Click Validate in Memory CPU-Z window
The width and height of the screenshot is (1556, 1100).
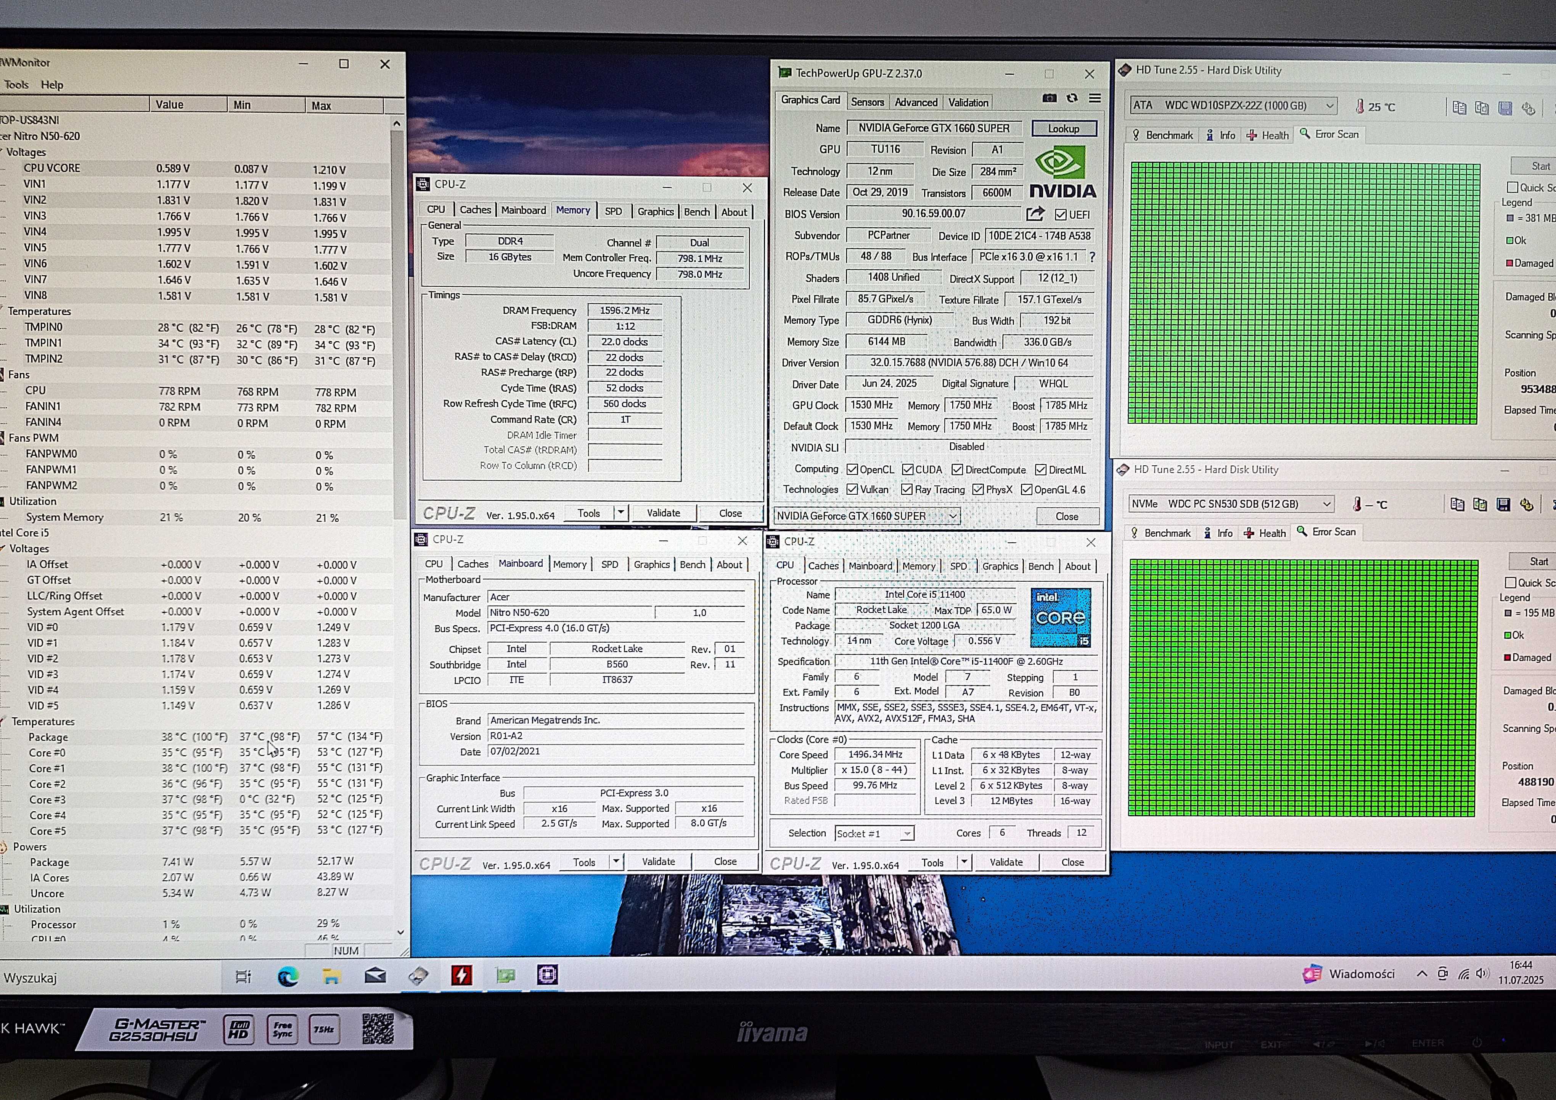point(663,513)
